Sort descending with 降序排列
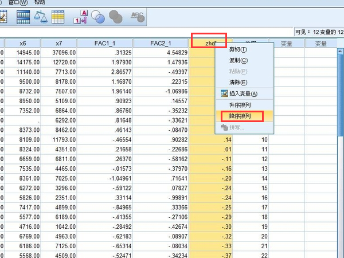Image resolution: width=344 pixels, height=258 pixels. coord(240,116)
